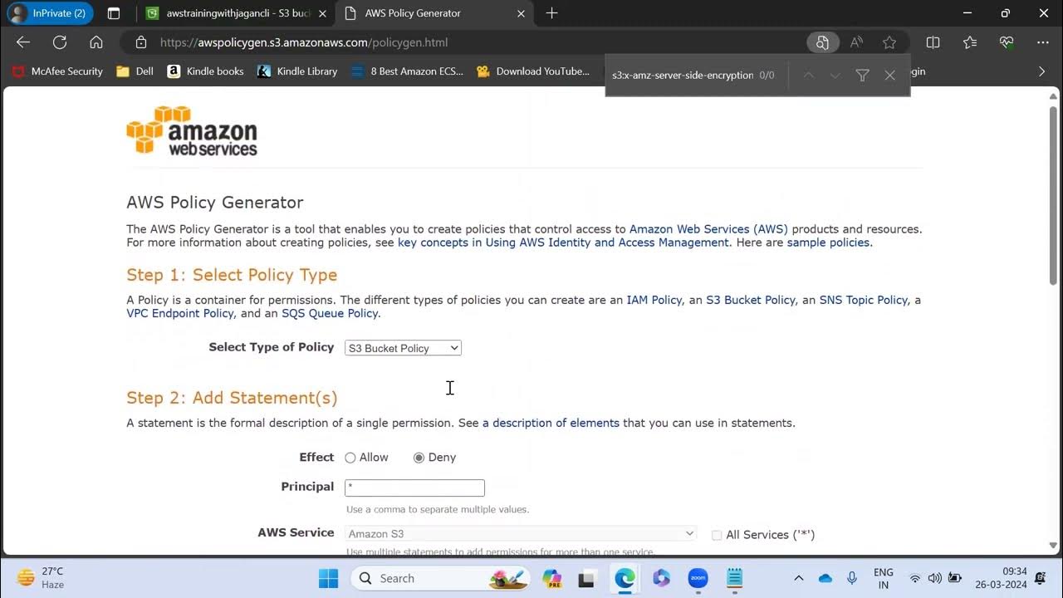Open the description of elements link
This screenshot has width=1063, height=598.
coord(551,423)
